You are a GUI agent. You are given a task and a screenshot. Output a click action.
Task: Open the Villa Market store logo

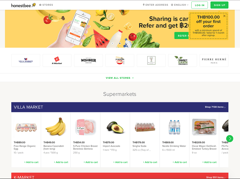[26, 60]
